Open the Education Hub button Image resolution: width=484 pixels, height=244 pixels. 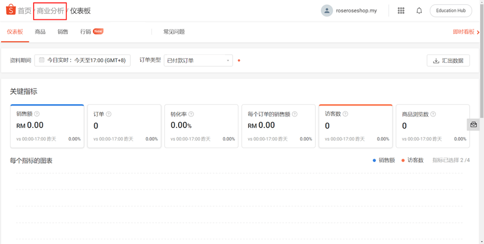[450, 11]
